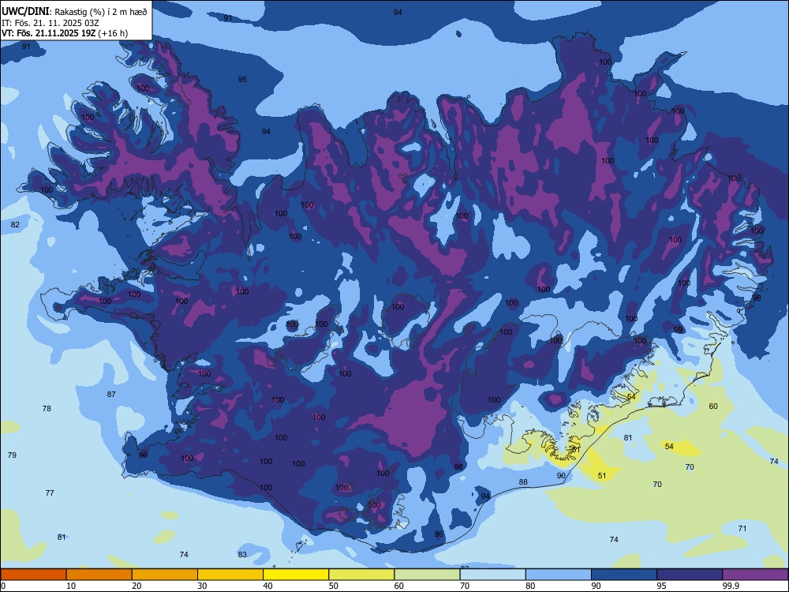
Task: Select the dark indigo 95–99.9 legend swatch
Action: coord(690,575)
